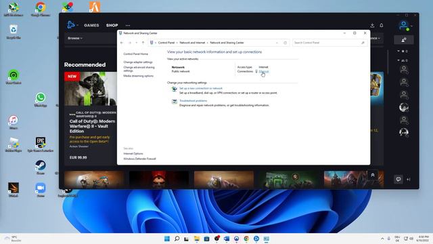
Task: Open Epic Games Launcher desktop shortcut
Action: coord(41,144)
